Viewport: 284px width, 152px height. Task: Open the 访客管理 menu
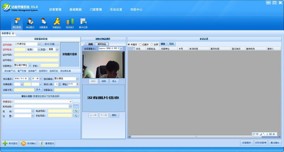pos(55,10)
